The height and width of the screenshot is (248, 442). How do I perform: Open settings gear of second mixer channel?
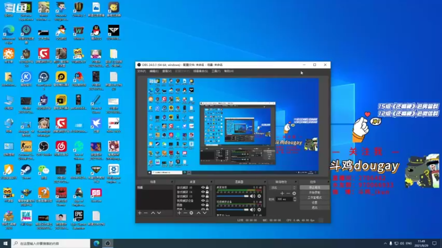coord(259,209)
